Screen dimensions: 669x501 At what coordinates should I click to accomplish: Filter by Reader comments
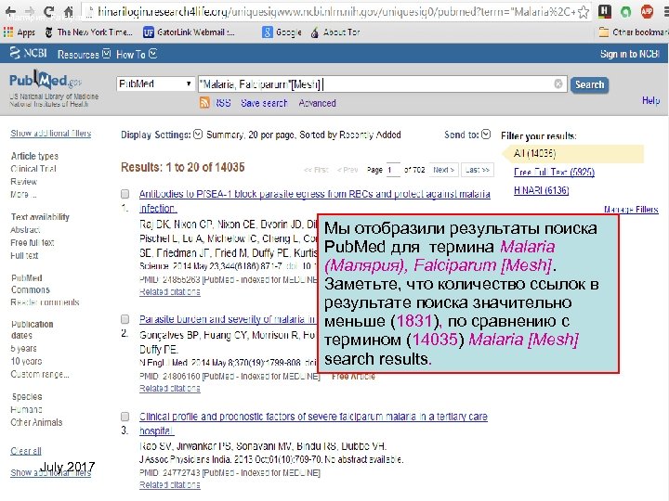[x=45, y=302]
